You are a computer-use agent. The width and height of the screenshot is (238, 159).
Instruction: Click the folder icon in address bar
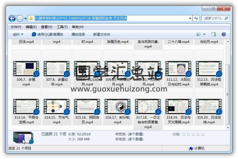pyautogui.click(x=31, y=18)
